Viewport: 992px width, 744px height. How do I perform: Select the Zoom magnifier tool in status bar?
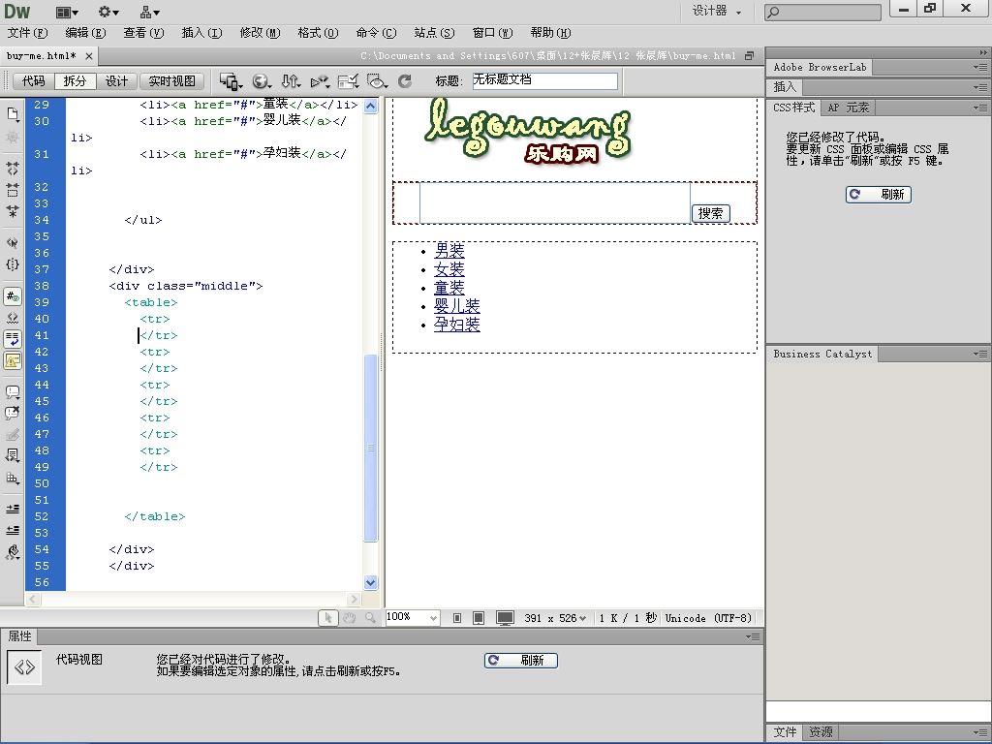point(370,617)
